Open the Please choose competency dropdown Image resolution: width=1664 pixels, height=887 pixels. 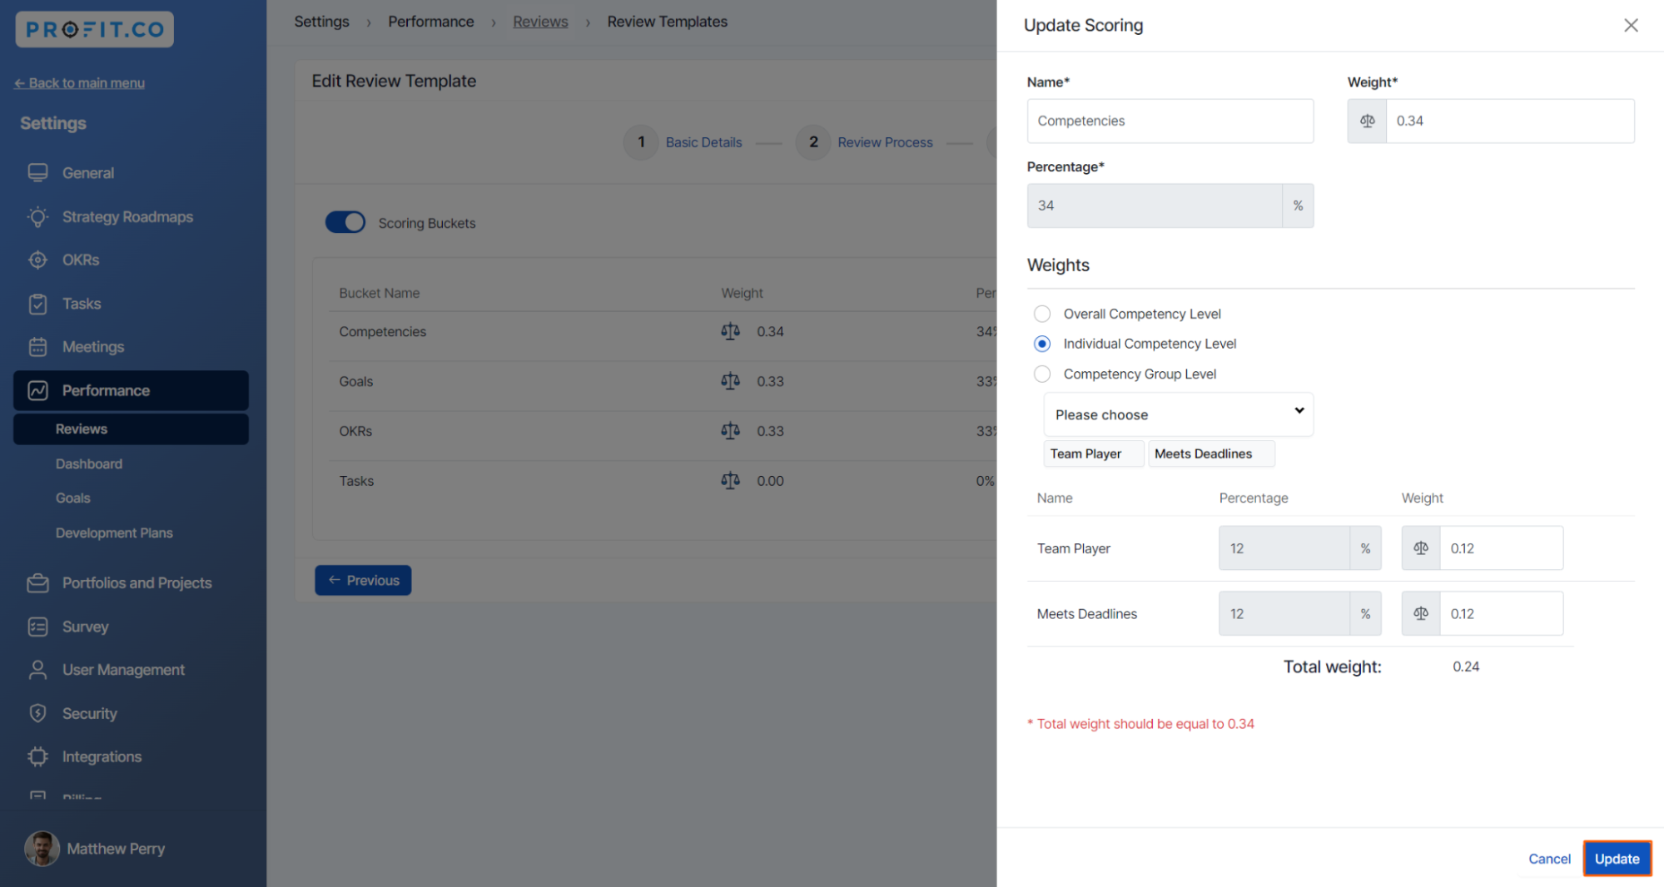1177,414
